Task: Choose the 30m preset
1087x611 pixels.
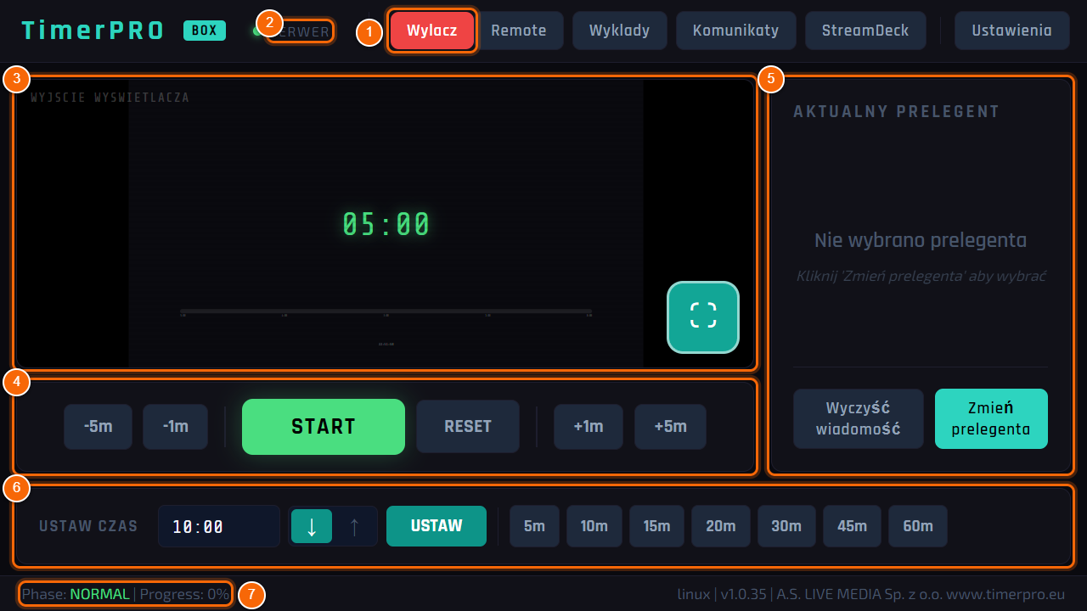Action: click(x=786, y=526)
